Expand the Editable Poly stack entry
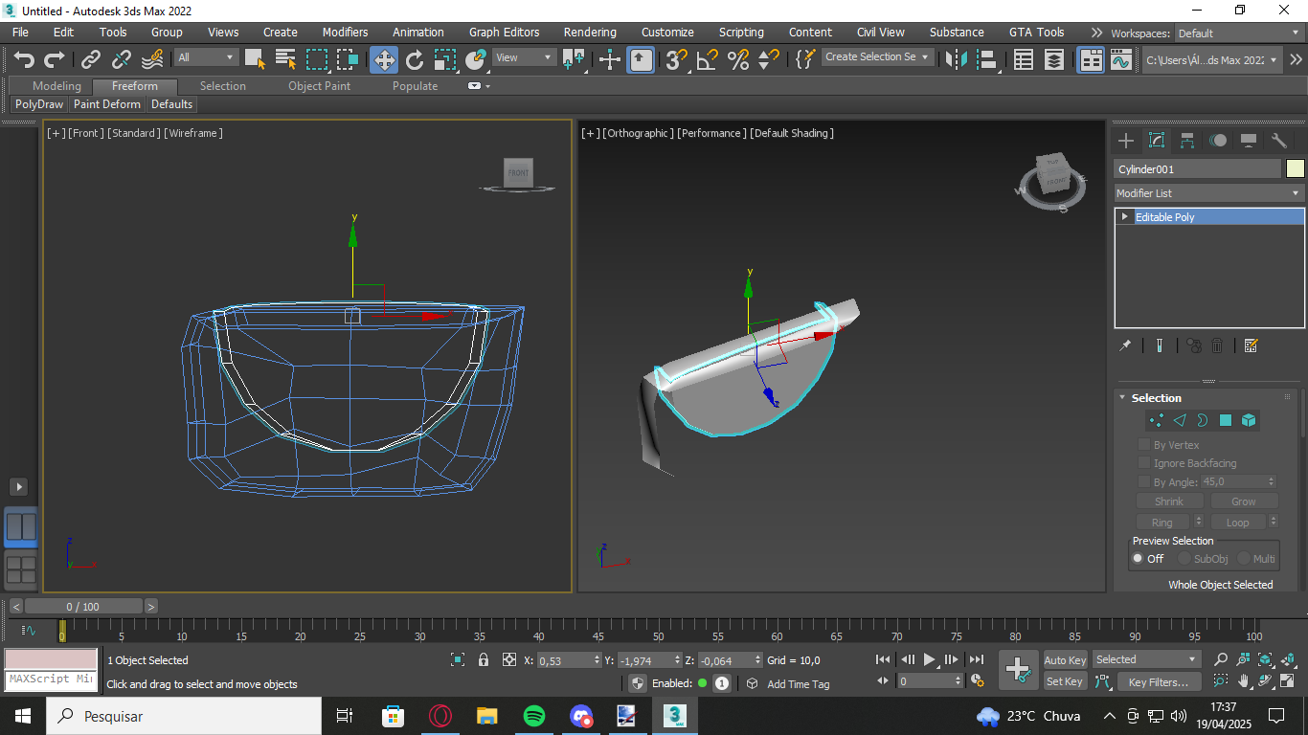This screenshot has width=1308, height=735. (1125, 217)
